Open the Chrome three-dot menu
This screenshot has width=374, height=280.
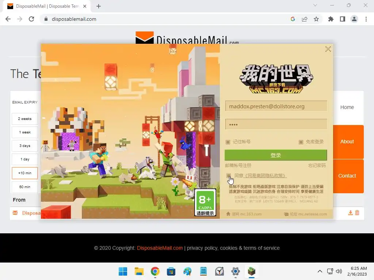[x=366, y=19]
